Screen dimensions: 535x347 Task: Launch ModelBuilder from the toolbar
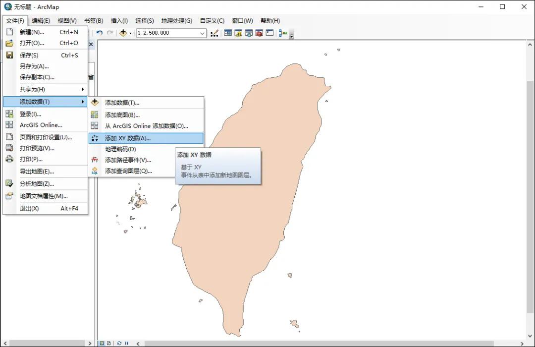coord(282,33)
